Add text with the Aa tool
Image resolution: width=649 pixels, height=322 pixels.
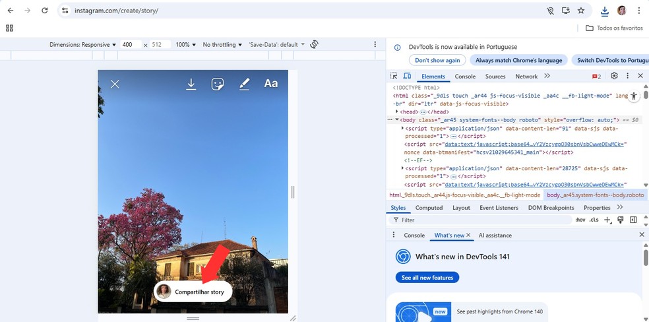point(270,84)
